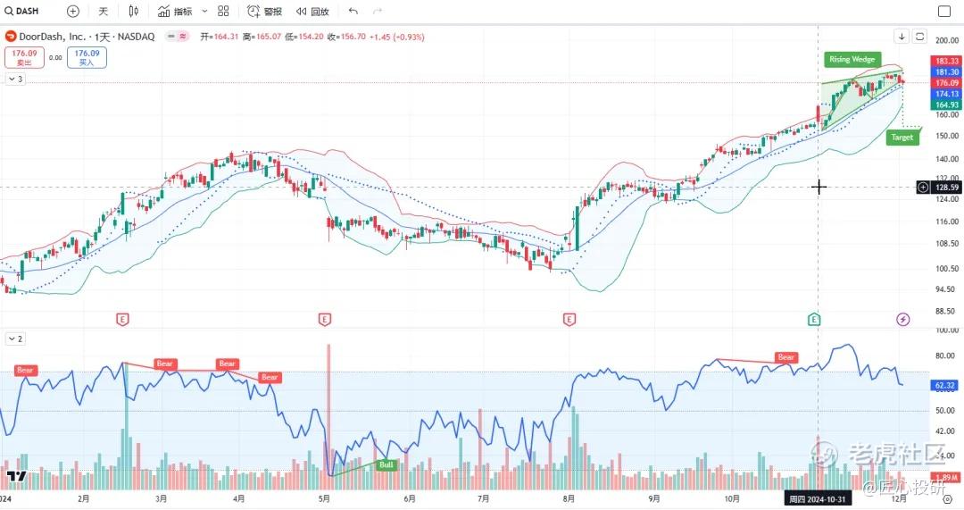Image resolution: width=964 pixels, height=510 pixels.
Task: Open the DASH symbol search
Action: click(21, 11)
